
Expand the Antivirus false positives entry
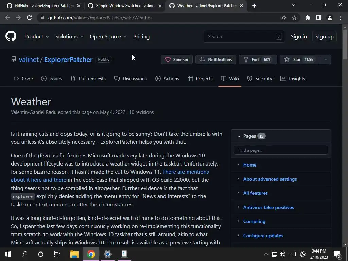238,207
